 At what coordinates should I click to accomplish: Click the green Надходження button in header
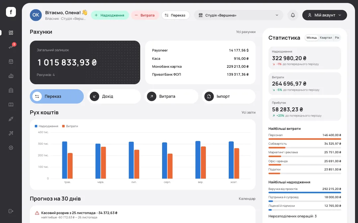point(110,15)
